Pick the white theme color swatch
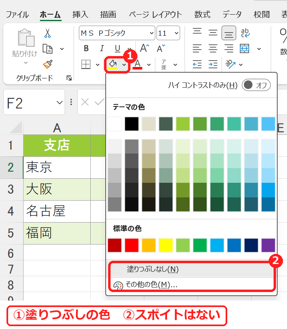 pyautogui.click(x=115, y=124)
